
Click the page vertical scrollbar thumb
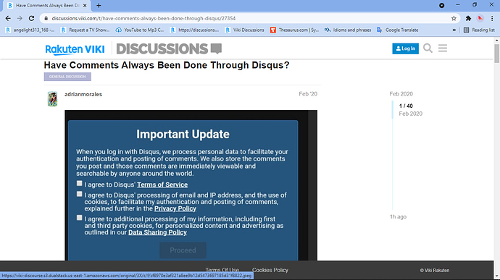pos(497,54)
